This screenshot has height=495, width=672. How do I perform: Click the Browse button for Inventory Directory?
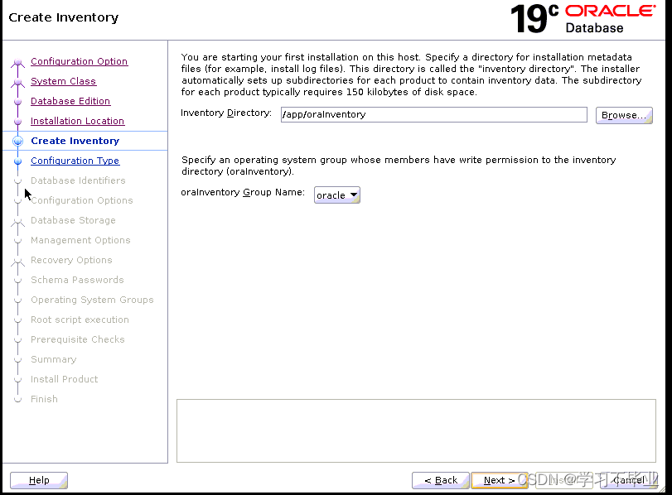(x=623, y=115)
